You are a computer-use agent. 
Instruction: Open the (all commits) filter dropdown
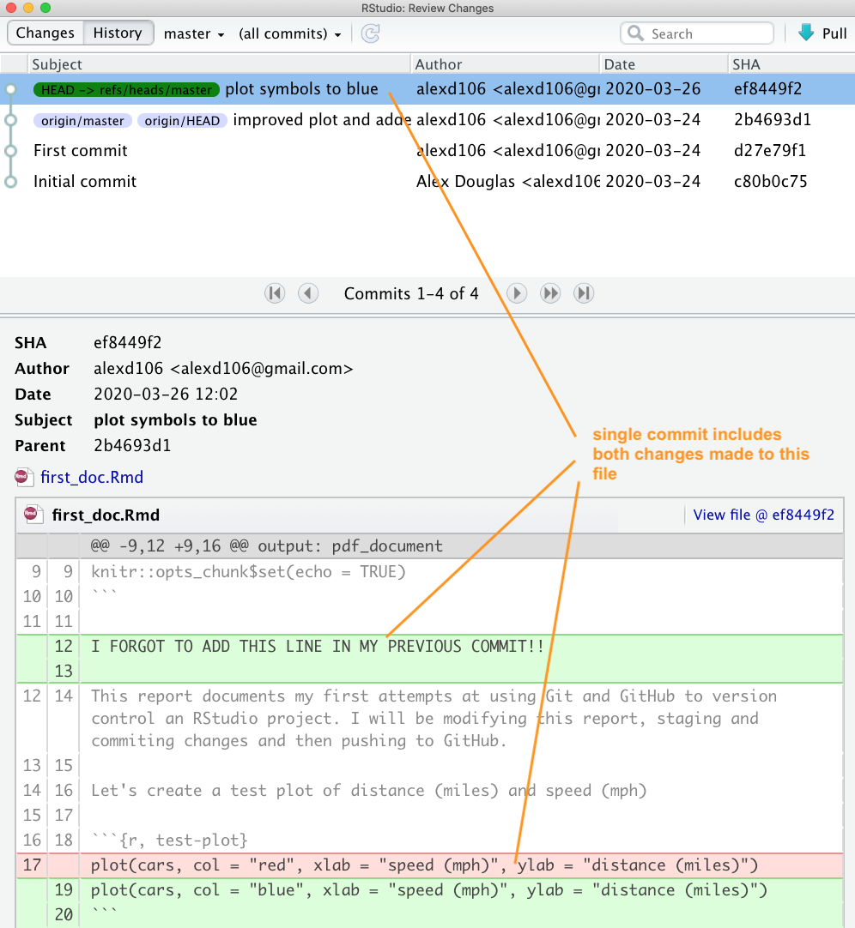289,34
